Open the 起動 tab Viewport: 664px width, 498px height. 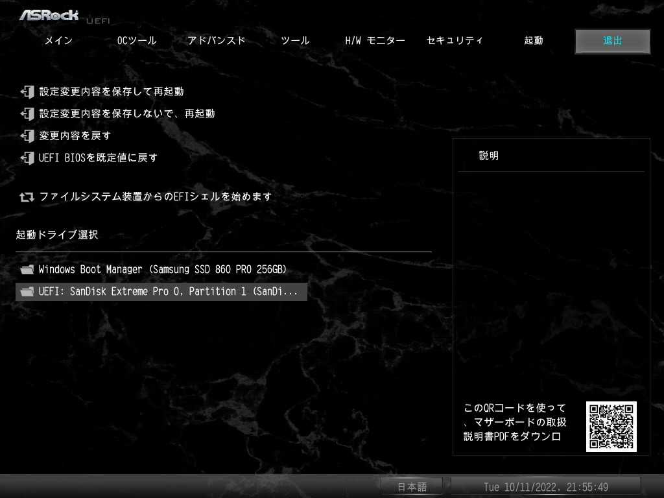coord(534,41)
